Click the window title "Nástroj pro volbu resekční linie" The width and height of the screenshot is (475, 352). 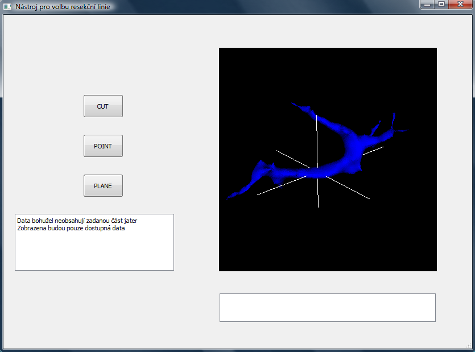pyautogui.click(x=63, y=7)
